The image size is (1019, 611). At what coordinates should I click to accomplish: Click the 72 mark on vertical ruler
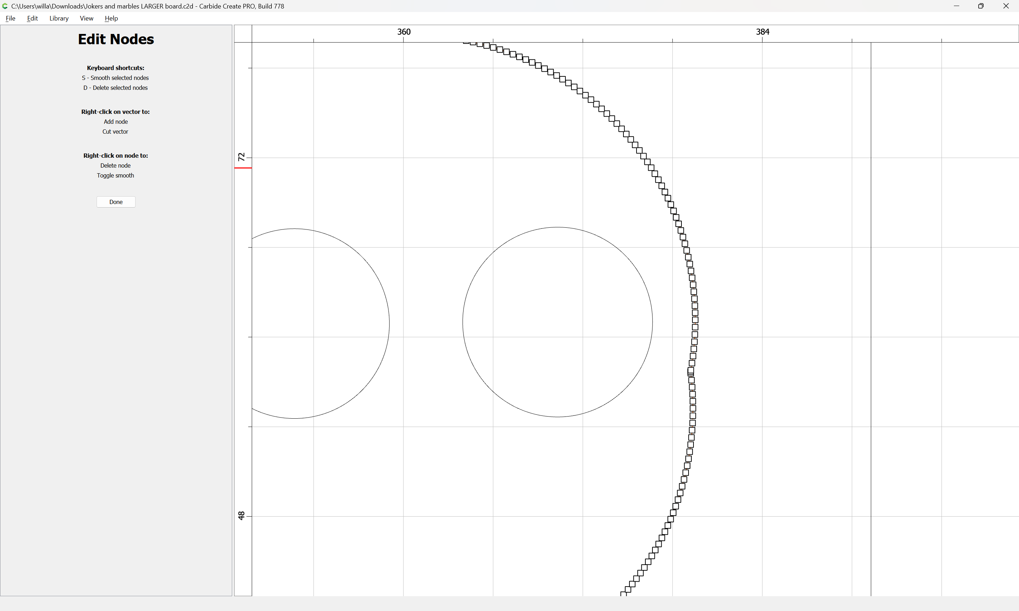241,157
